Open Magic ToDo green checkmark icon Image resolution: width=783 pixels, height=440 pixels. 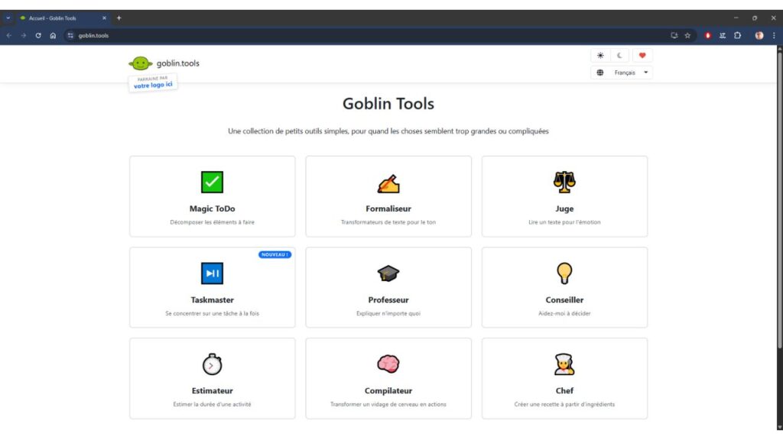coord(212,182)
